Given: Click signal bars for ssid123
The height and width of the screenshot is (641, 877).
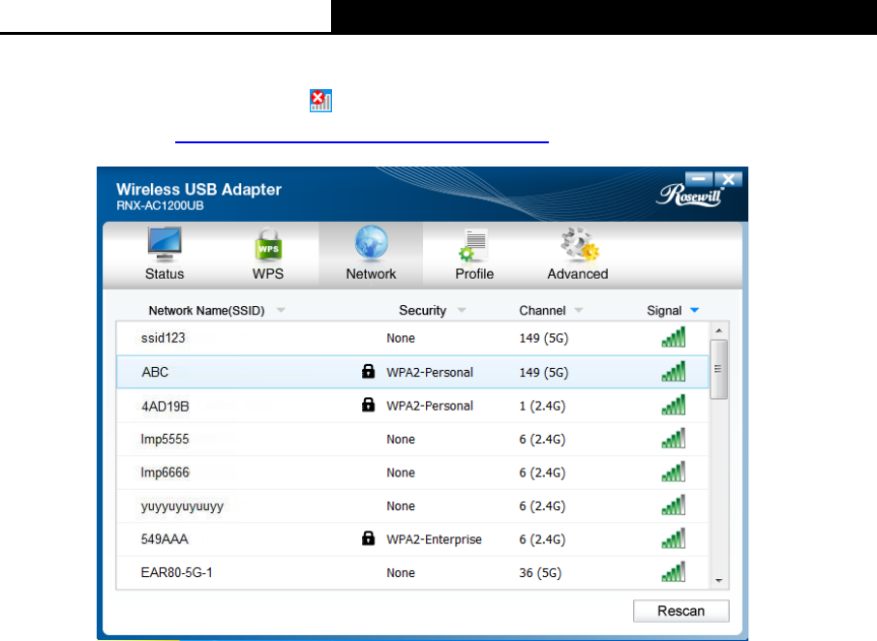Looking at the screenshot, I should tap(674, 337).
